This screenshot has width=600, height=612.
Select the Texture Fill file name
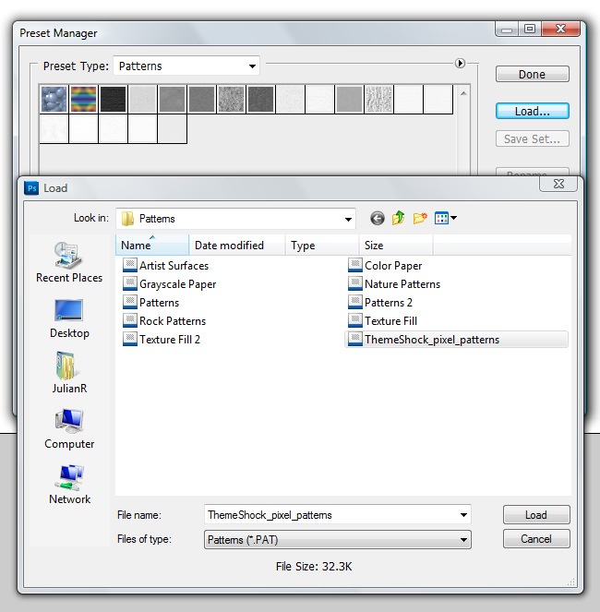(x=390, y=321)
